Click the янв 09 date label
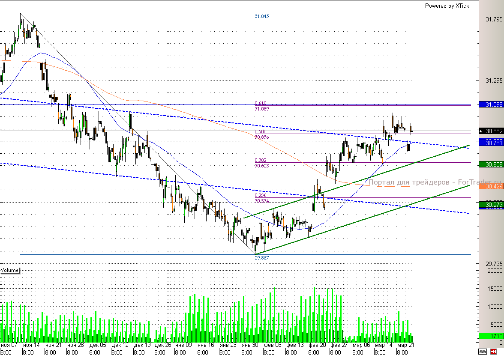The height and width of the screenshot is (355, 504). 183,345
